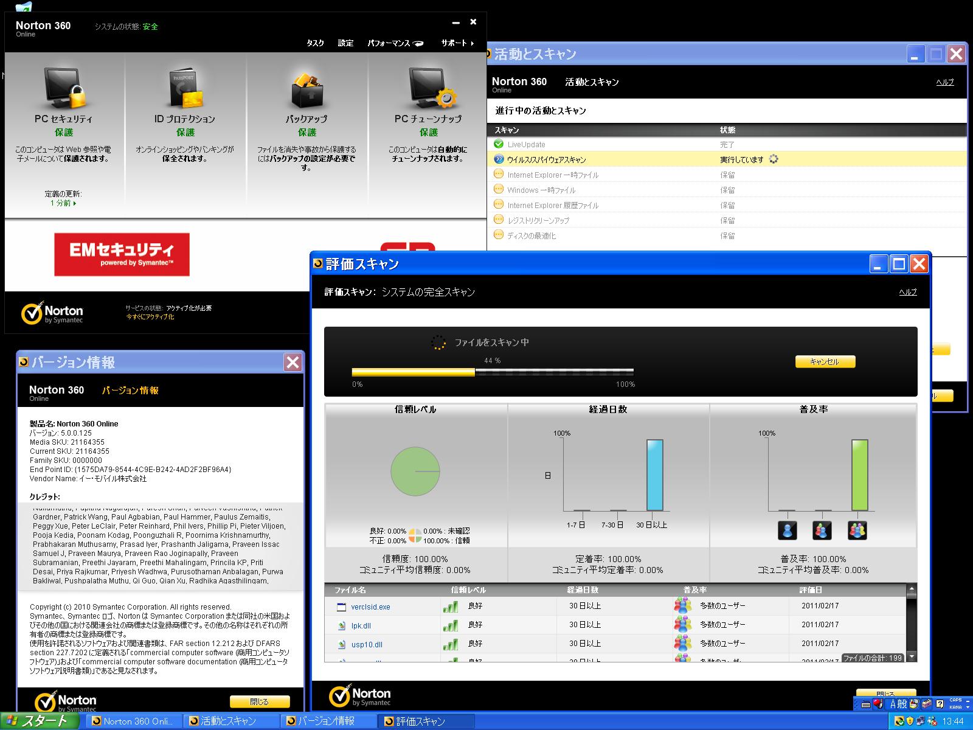Image resolution: width=973 pixels, height=730 pixels.
Task: Open the lpk.dll file link
Action: click(361, 625)
